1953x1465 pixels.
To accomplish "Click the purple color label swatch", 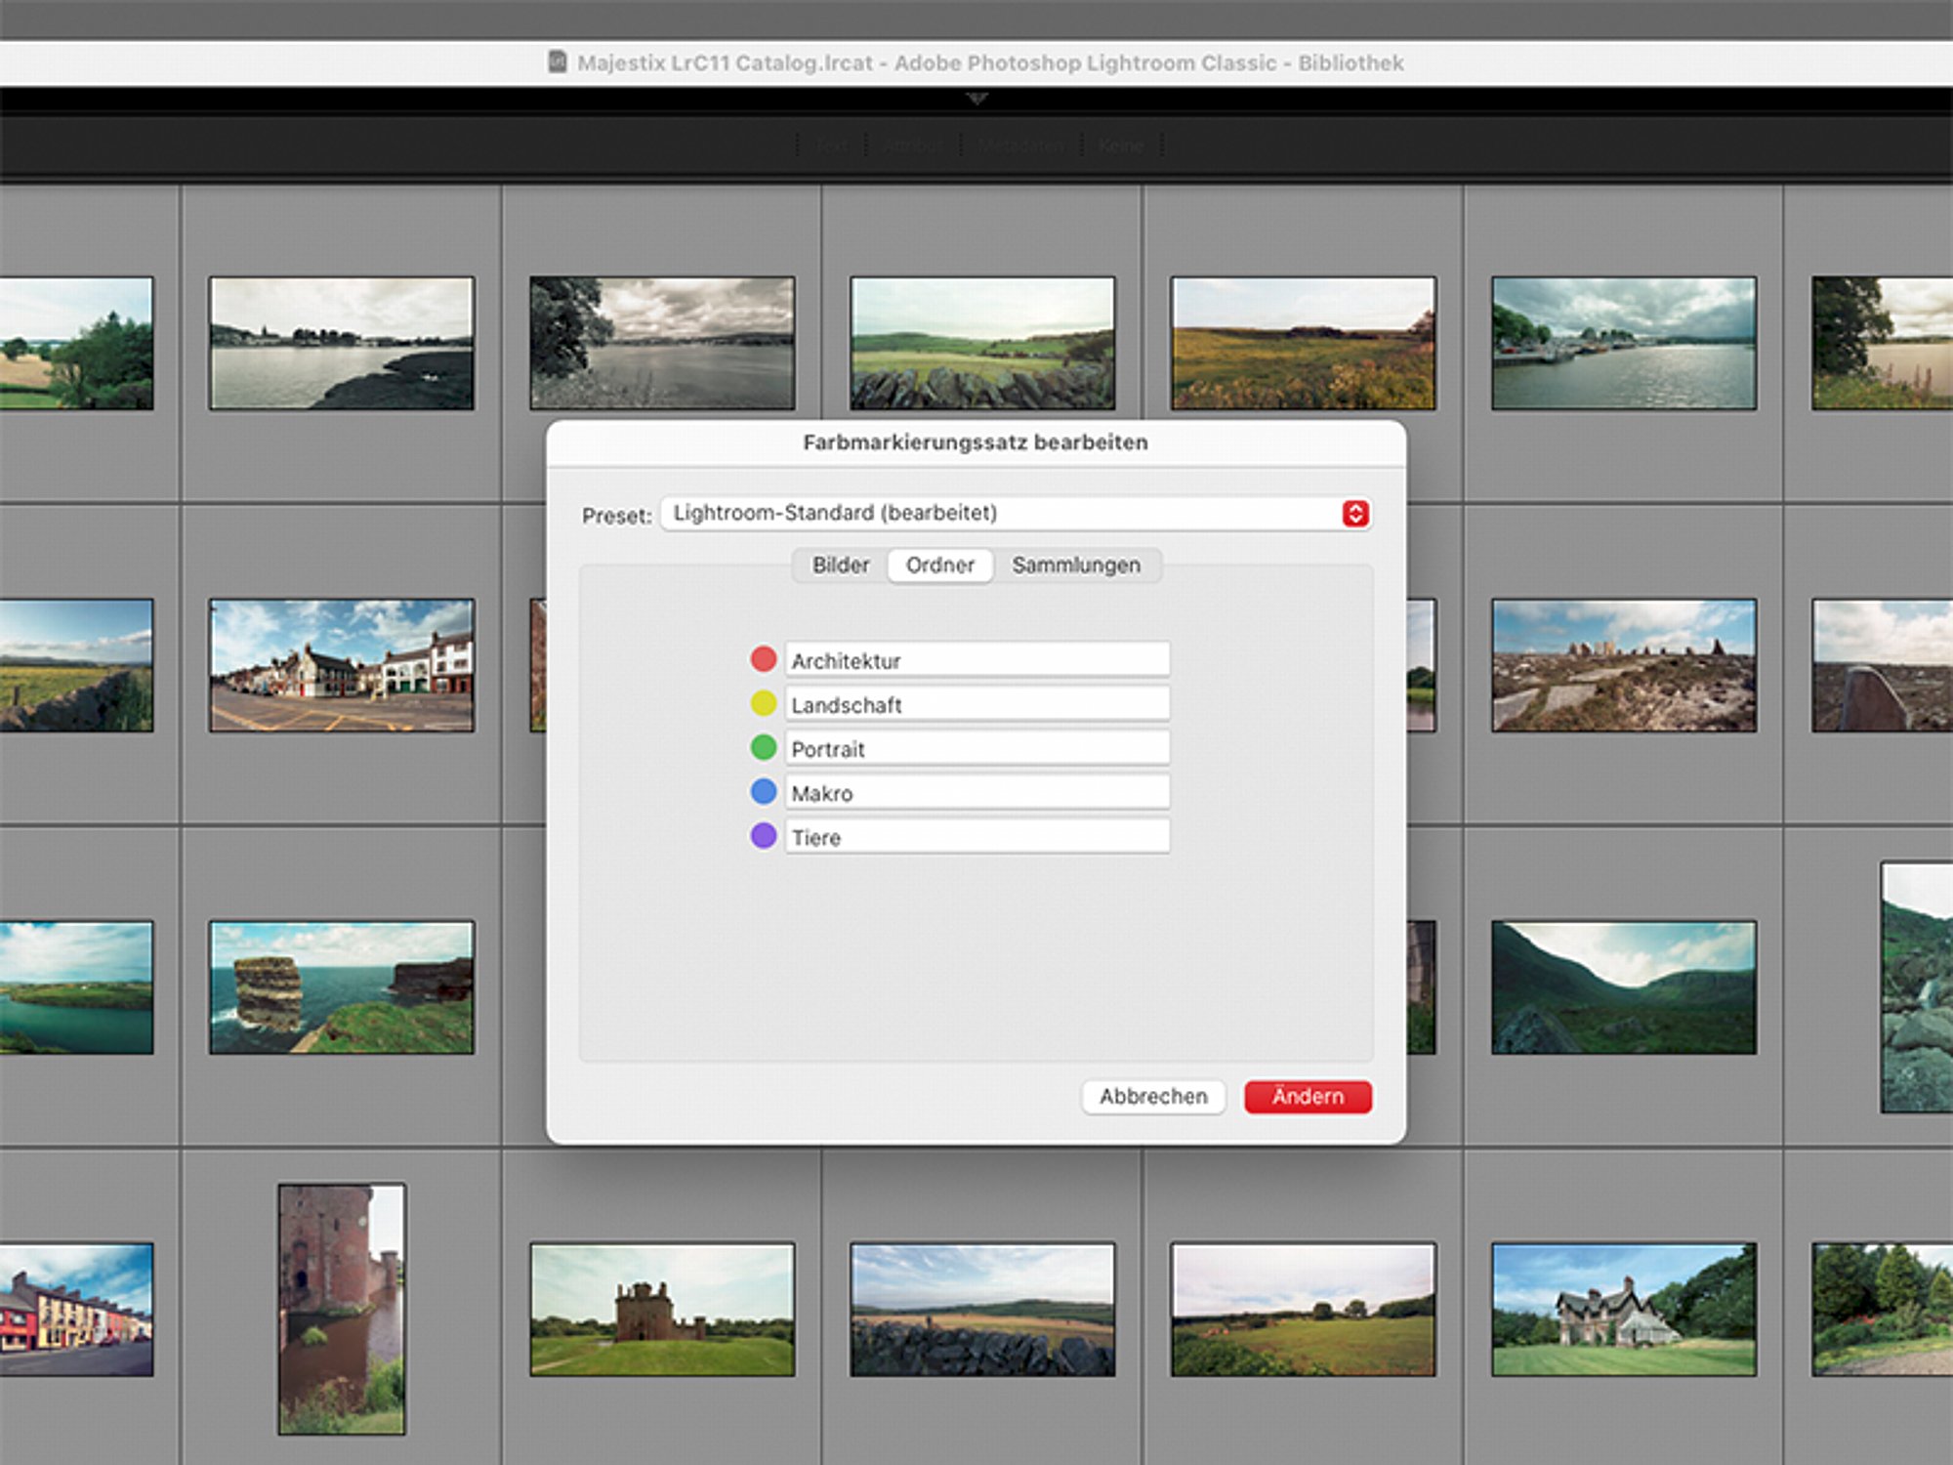I will click(764, 836).
